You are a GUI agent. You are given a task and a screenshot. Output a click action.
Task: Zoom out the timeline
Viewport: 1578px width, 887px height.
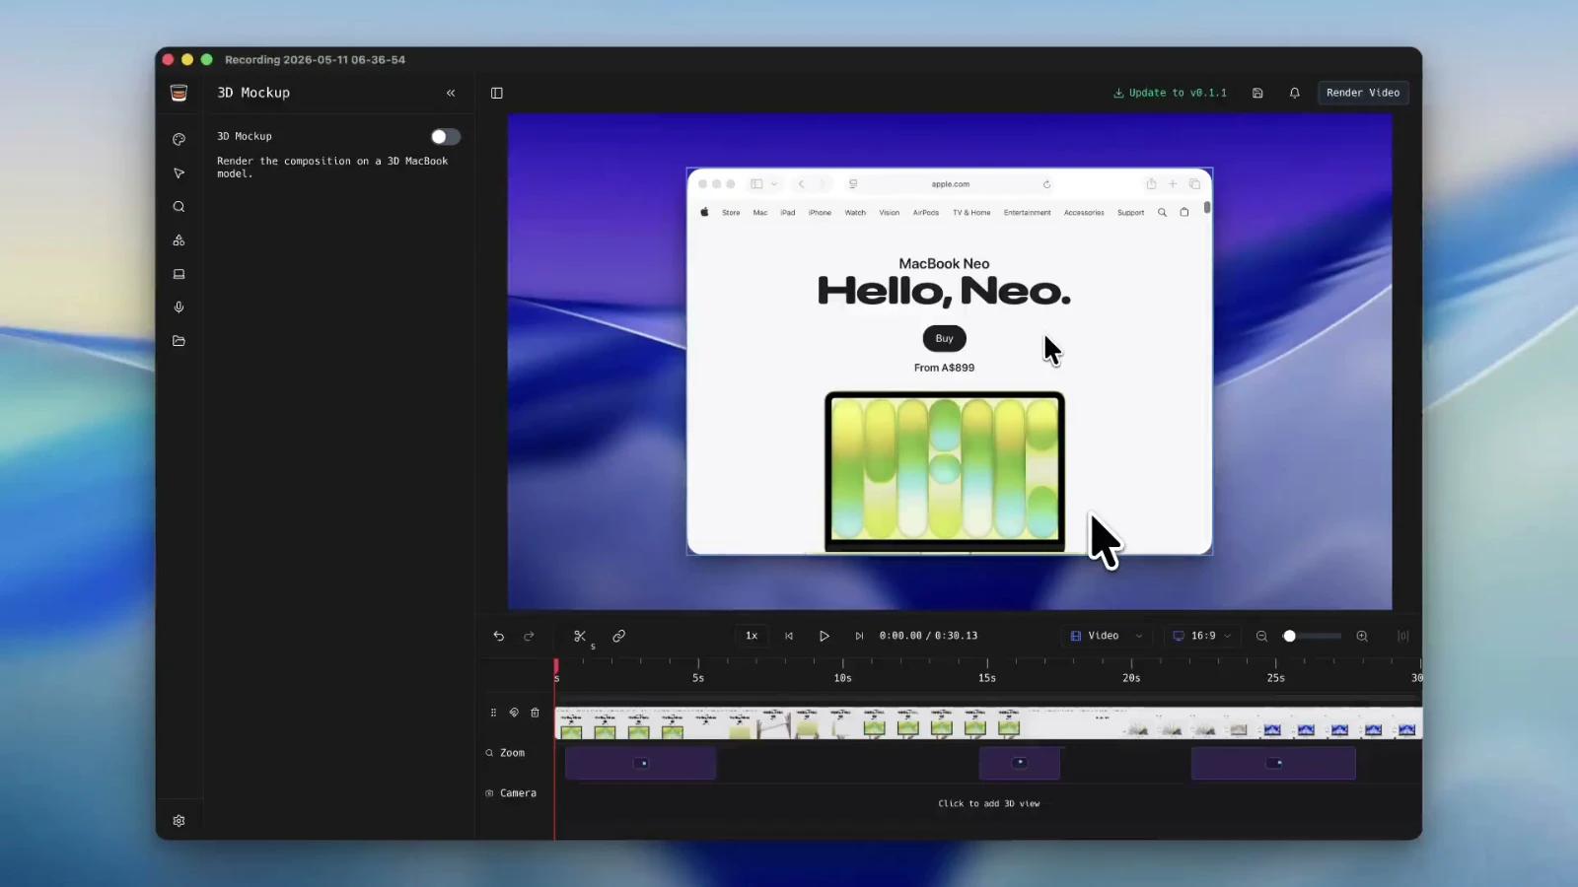pos(1261,637)
